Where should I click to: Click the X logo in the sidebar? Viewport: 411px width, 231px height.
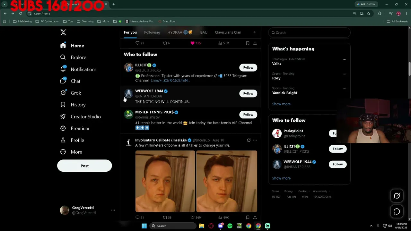63,32
